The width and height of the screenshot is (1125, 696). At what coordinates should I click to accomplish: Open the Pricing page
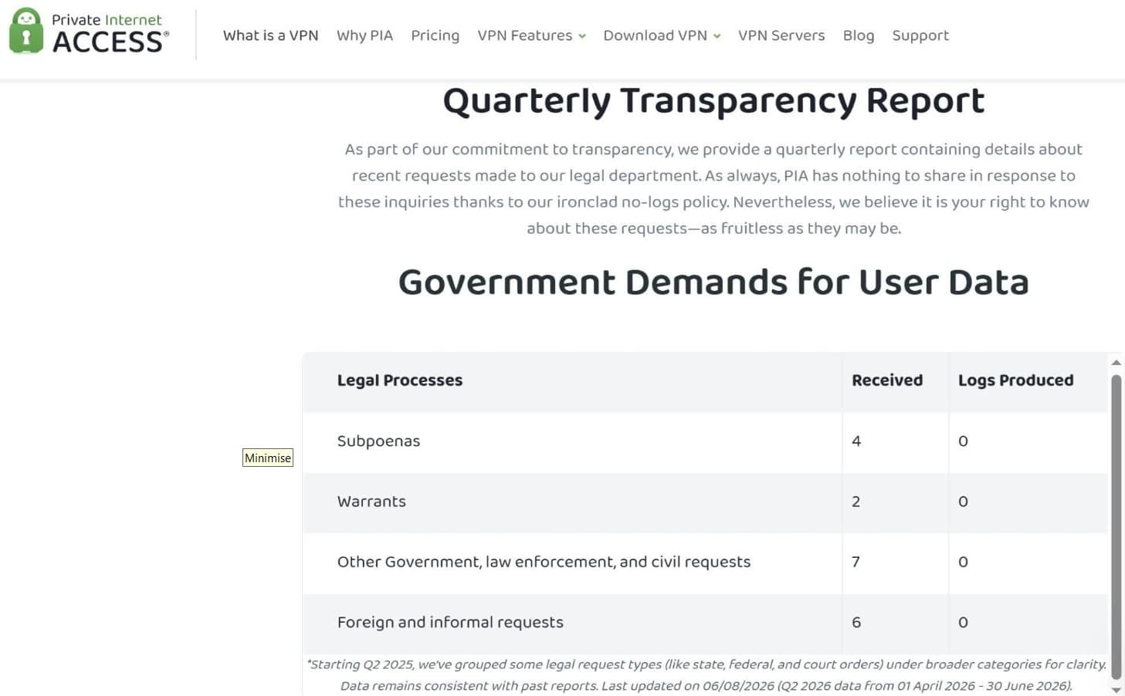coord(435,35)
